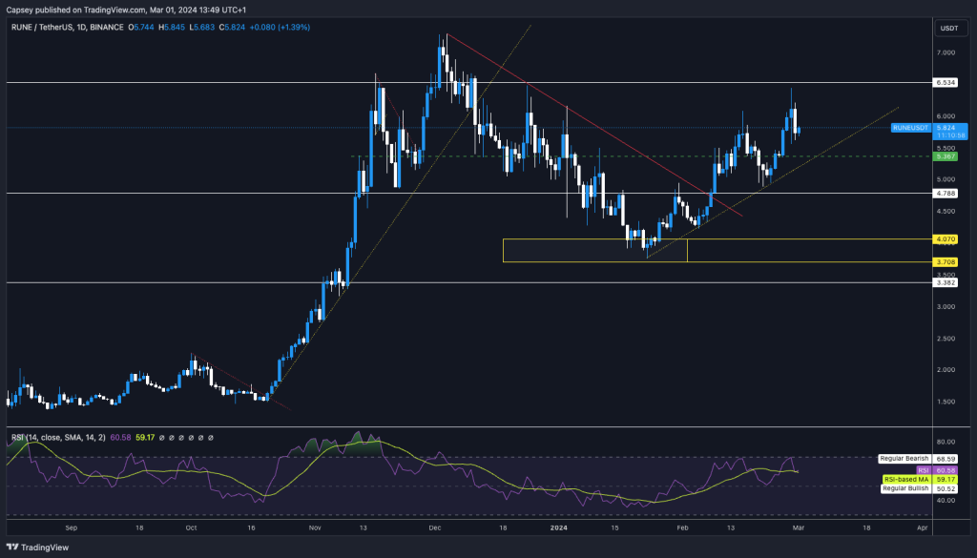Click the low value L5.683
Viewport: 977px width, 558px height.
[202, 28]
